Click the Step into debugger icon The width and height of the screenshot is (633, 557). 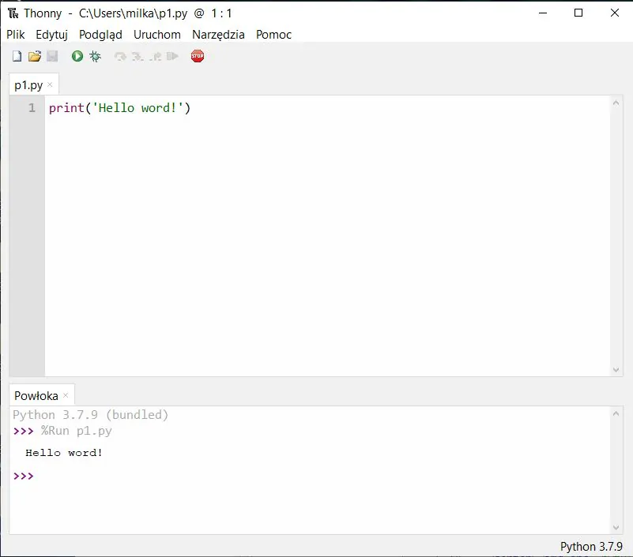138,57
